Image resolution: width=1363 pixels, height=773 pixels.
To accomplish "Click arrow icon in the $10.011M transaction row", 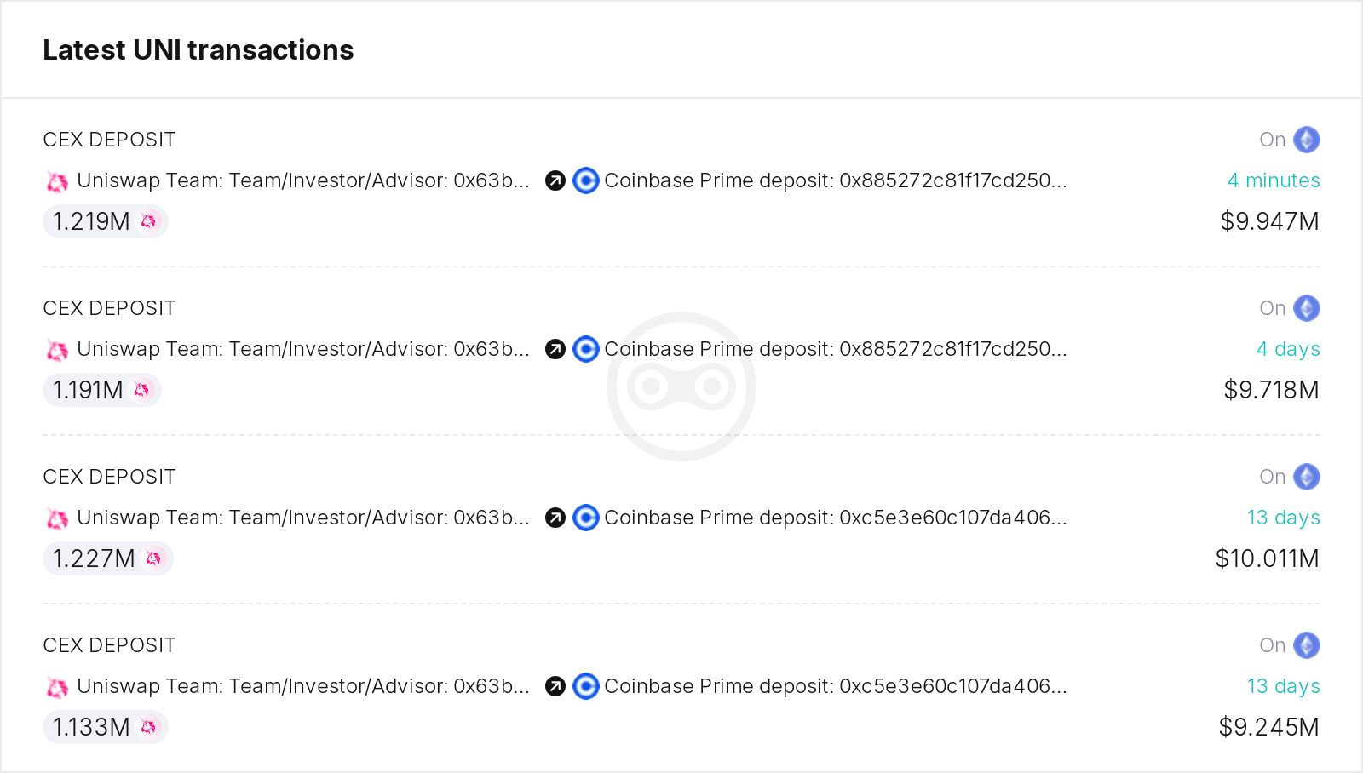I will (555, 518).
